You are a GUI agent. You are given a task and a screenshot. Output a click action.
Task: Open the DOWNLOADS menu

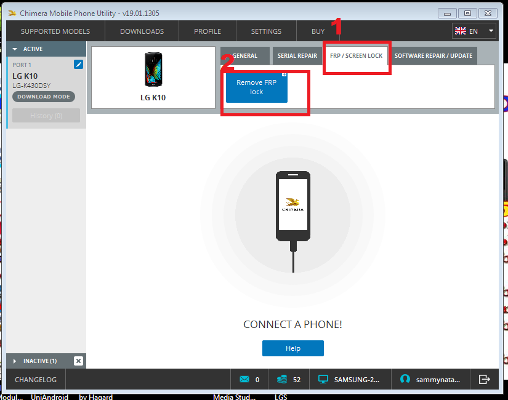coord(142,31)
